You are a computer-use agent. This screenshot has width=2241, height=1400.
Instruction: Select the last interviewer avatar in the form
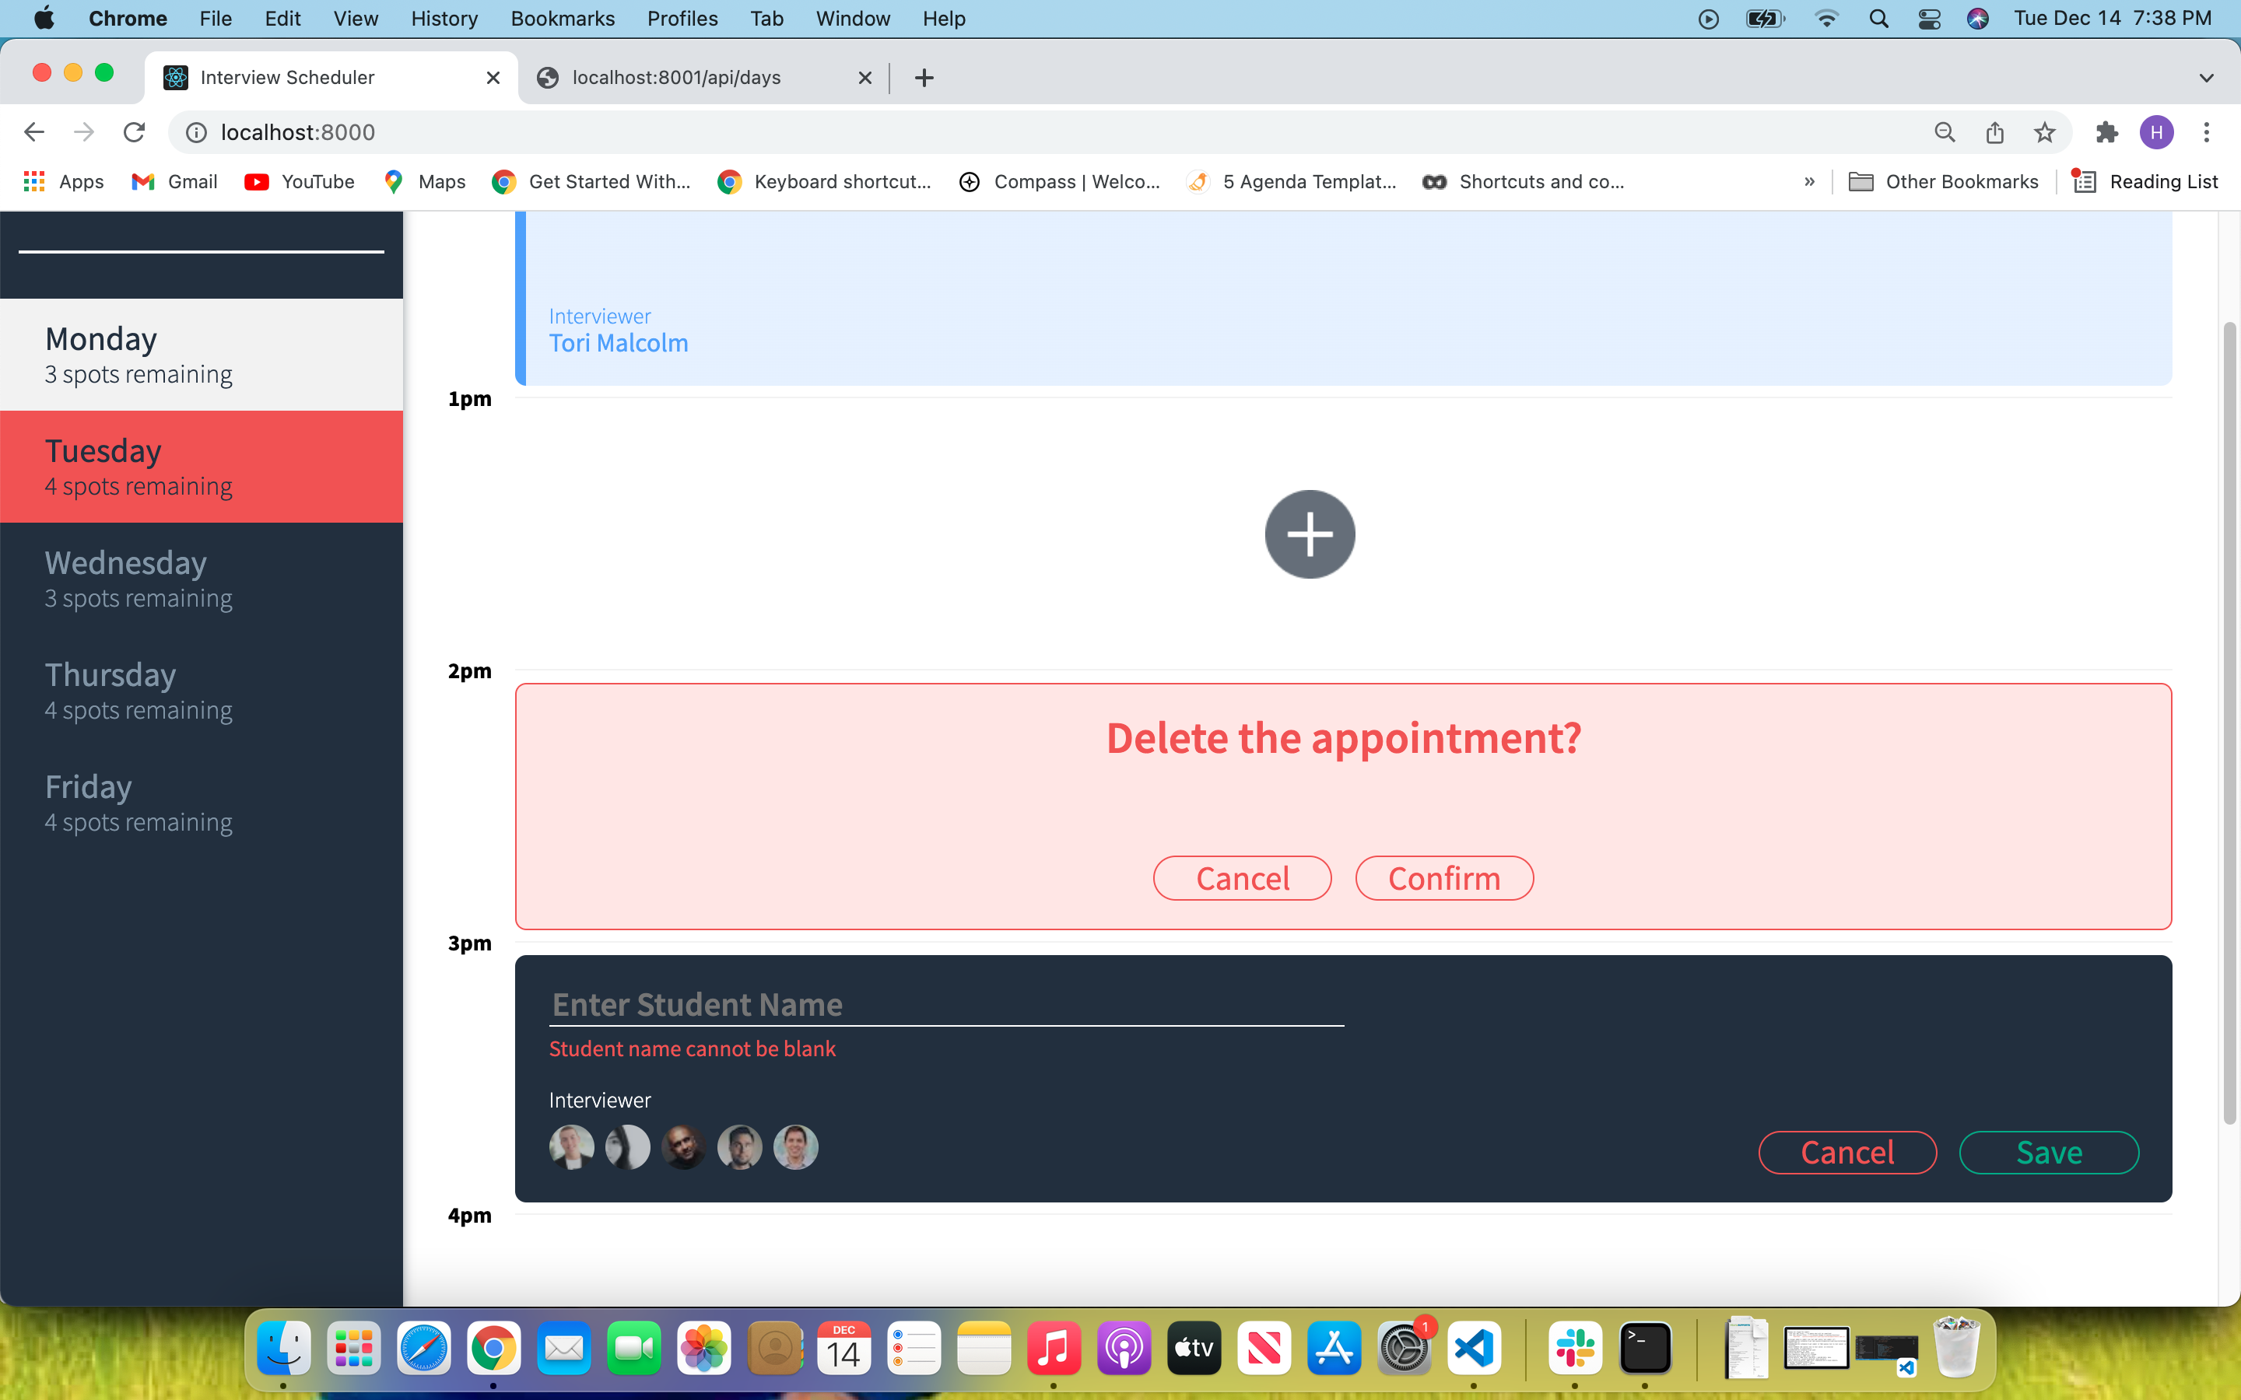796,1146
